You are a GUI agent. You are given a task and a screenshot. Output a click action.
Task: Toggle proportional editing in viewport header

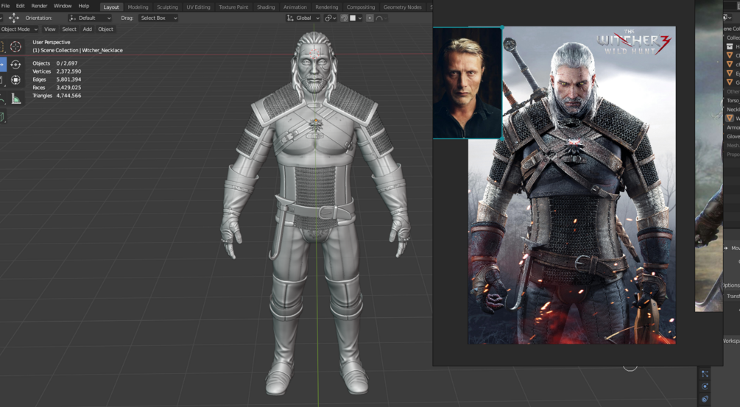coord(370,18)
